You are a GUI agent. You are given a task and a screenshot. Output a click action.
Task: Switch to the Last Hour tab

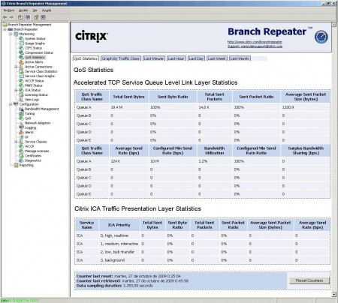point(177,58)
